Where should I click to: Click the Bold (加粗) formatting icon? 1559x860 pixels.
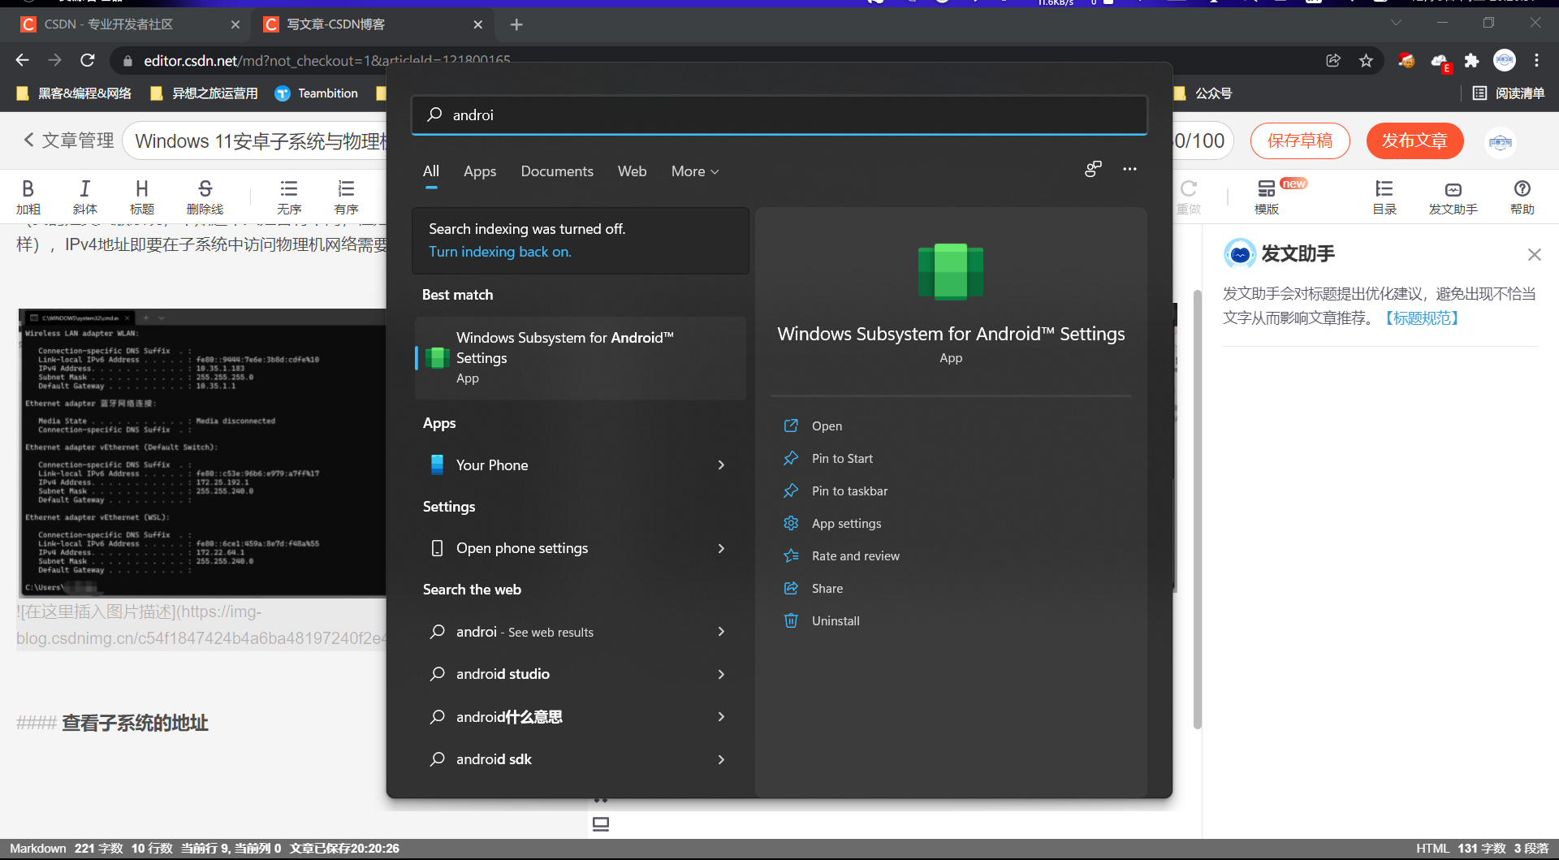[x=28, y=189]
